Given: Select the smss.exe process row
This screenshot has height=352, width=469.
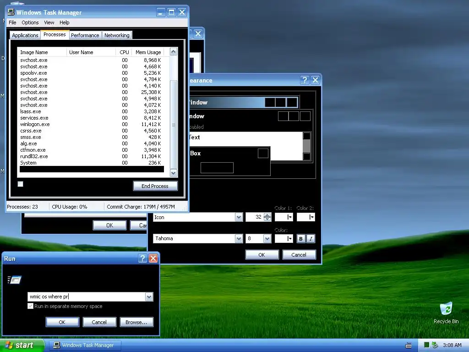Looking at the screenshot, I should point(91,137).
